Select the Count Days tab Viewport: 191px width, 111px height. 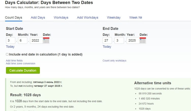[x=13, y=18]
